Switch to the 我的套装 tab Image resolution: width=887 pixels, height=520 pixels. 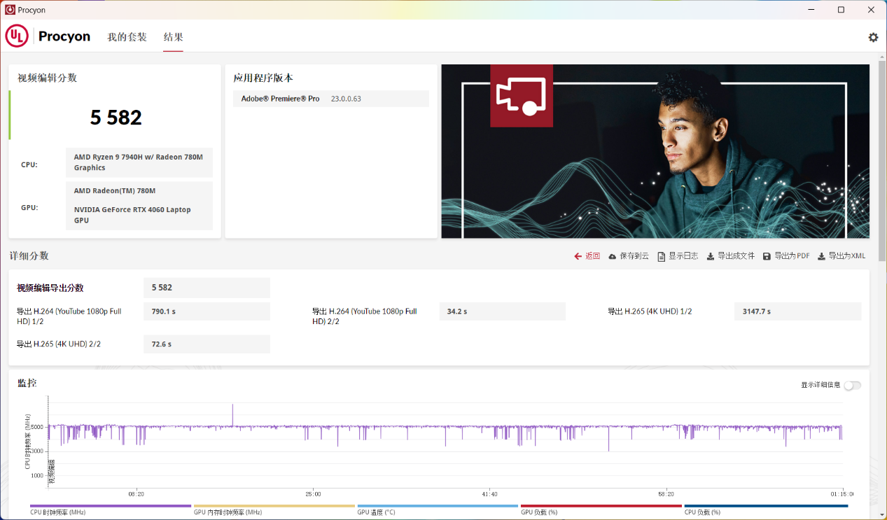127,37
